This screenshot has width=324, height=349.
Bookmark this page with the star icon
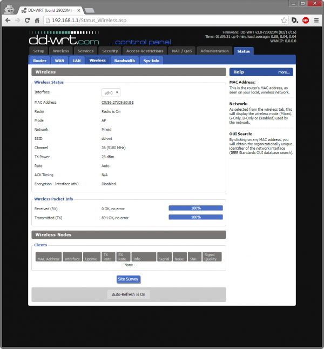tap(284, 20)
